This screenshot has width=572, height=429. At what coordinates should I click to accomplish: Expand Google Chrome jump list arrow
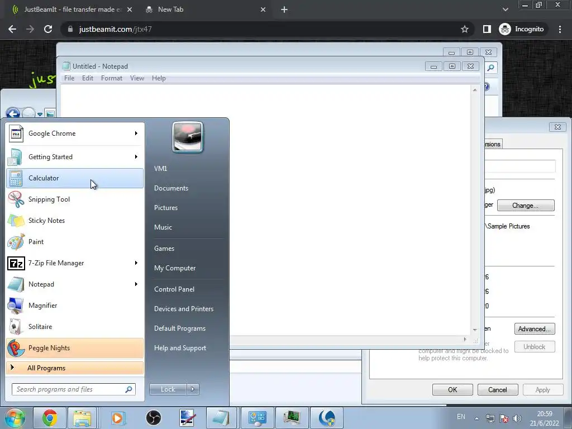136,134
